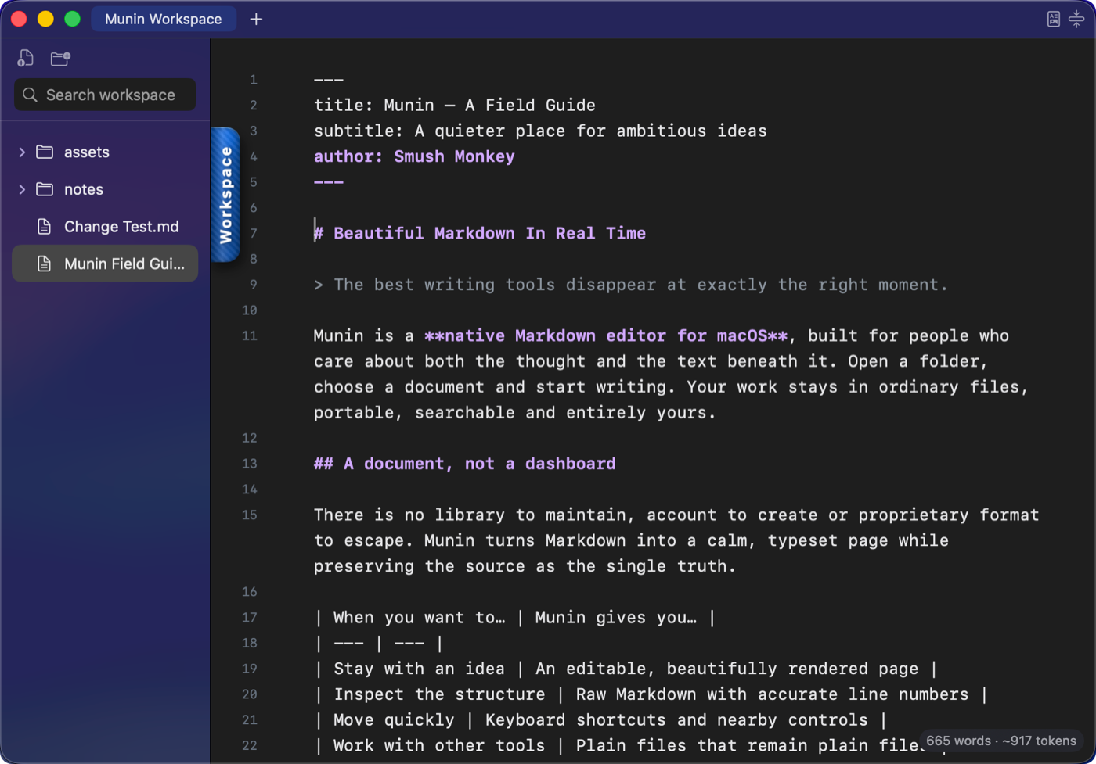1096x764 pixels.
Task: Click the blockquote 'The best writing tools disappear'
Action: [631, 285]
